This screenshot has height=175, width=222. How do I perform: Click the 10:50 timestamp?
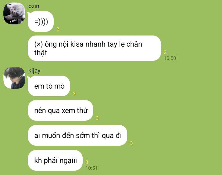170,58
